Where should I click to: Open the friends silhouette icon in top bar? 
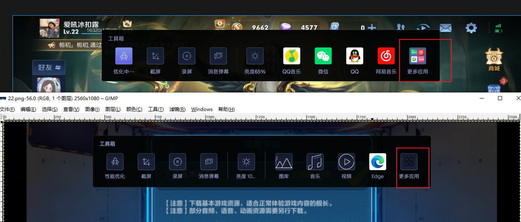(x=400, y=27)
